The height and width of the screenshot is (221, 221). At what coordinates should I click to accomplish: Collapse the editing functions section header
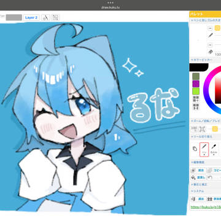coord(206,162)
